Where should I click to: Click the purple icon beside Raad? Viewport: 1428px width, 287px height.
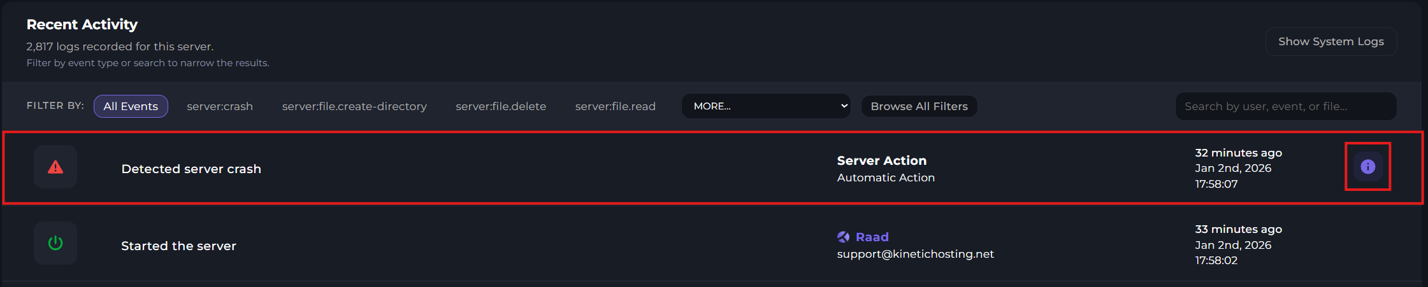pyautogui.click(x=843, y=237)
